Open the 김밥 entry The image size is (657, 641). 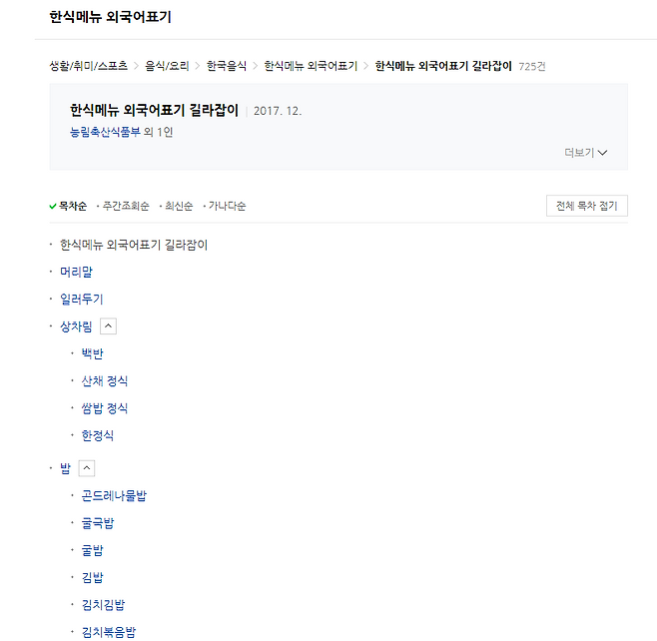click(93, 577)
